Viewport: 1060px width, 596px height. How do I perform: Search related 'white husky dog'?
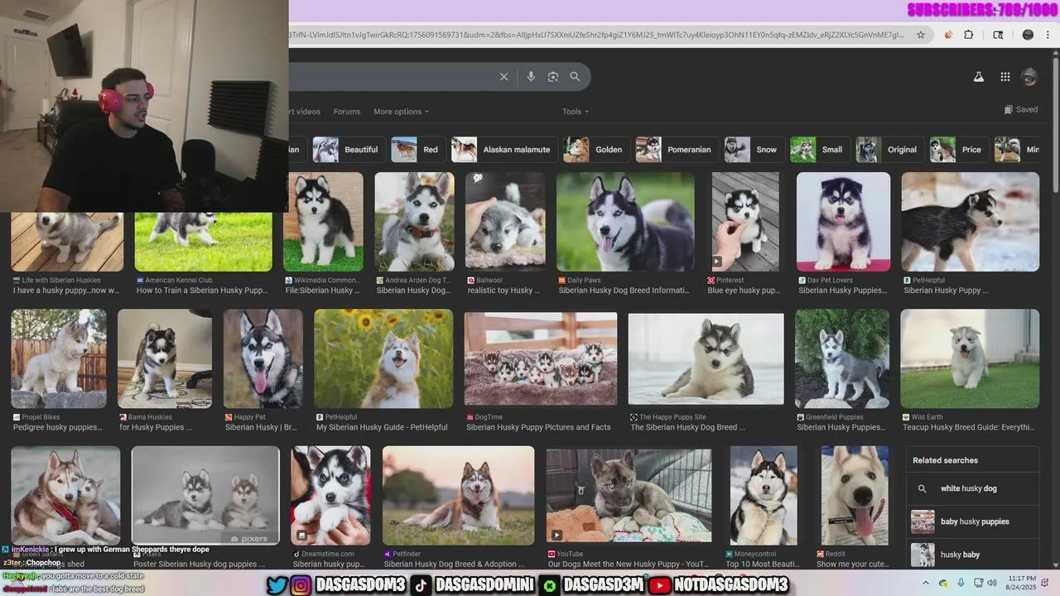tap(972, 488)
